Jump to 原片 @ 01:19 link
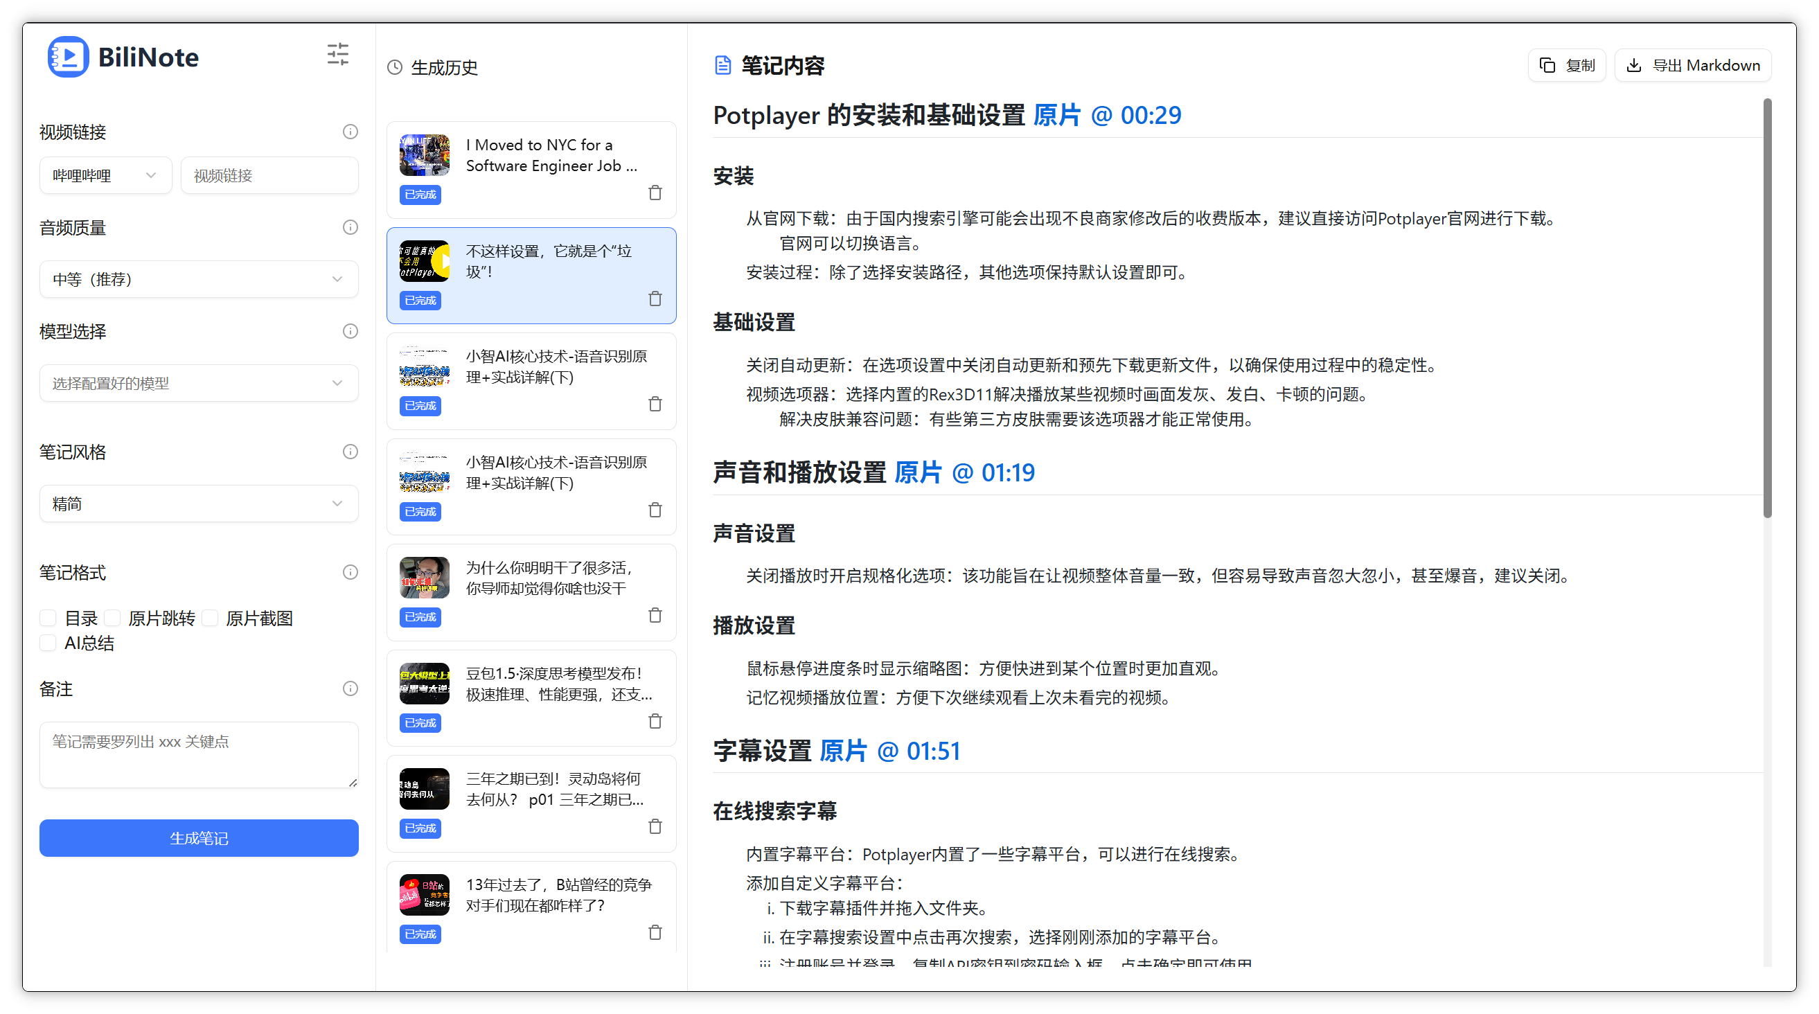The height and width of the screenshot is (1014, 1819). 965,472
